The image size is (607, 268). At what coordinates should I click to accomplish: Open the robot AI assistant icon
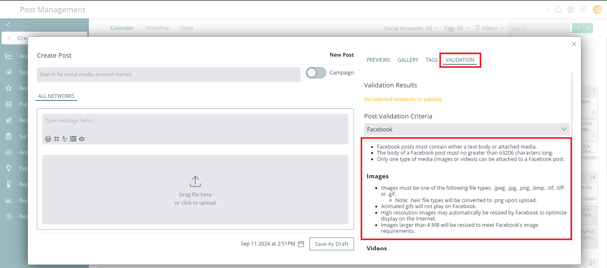[x=82, y=139]
